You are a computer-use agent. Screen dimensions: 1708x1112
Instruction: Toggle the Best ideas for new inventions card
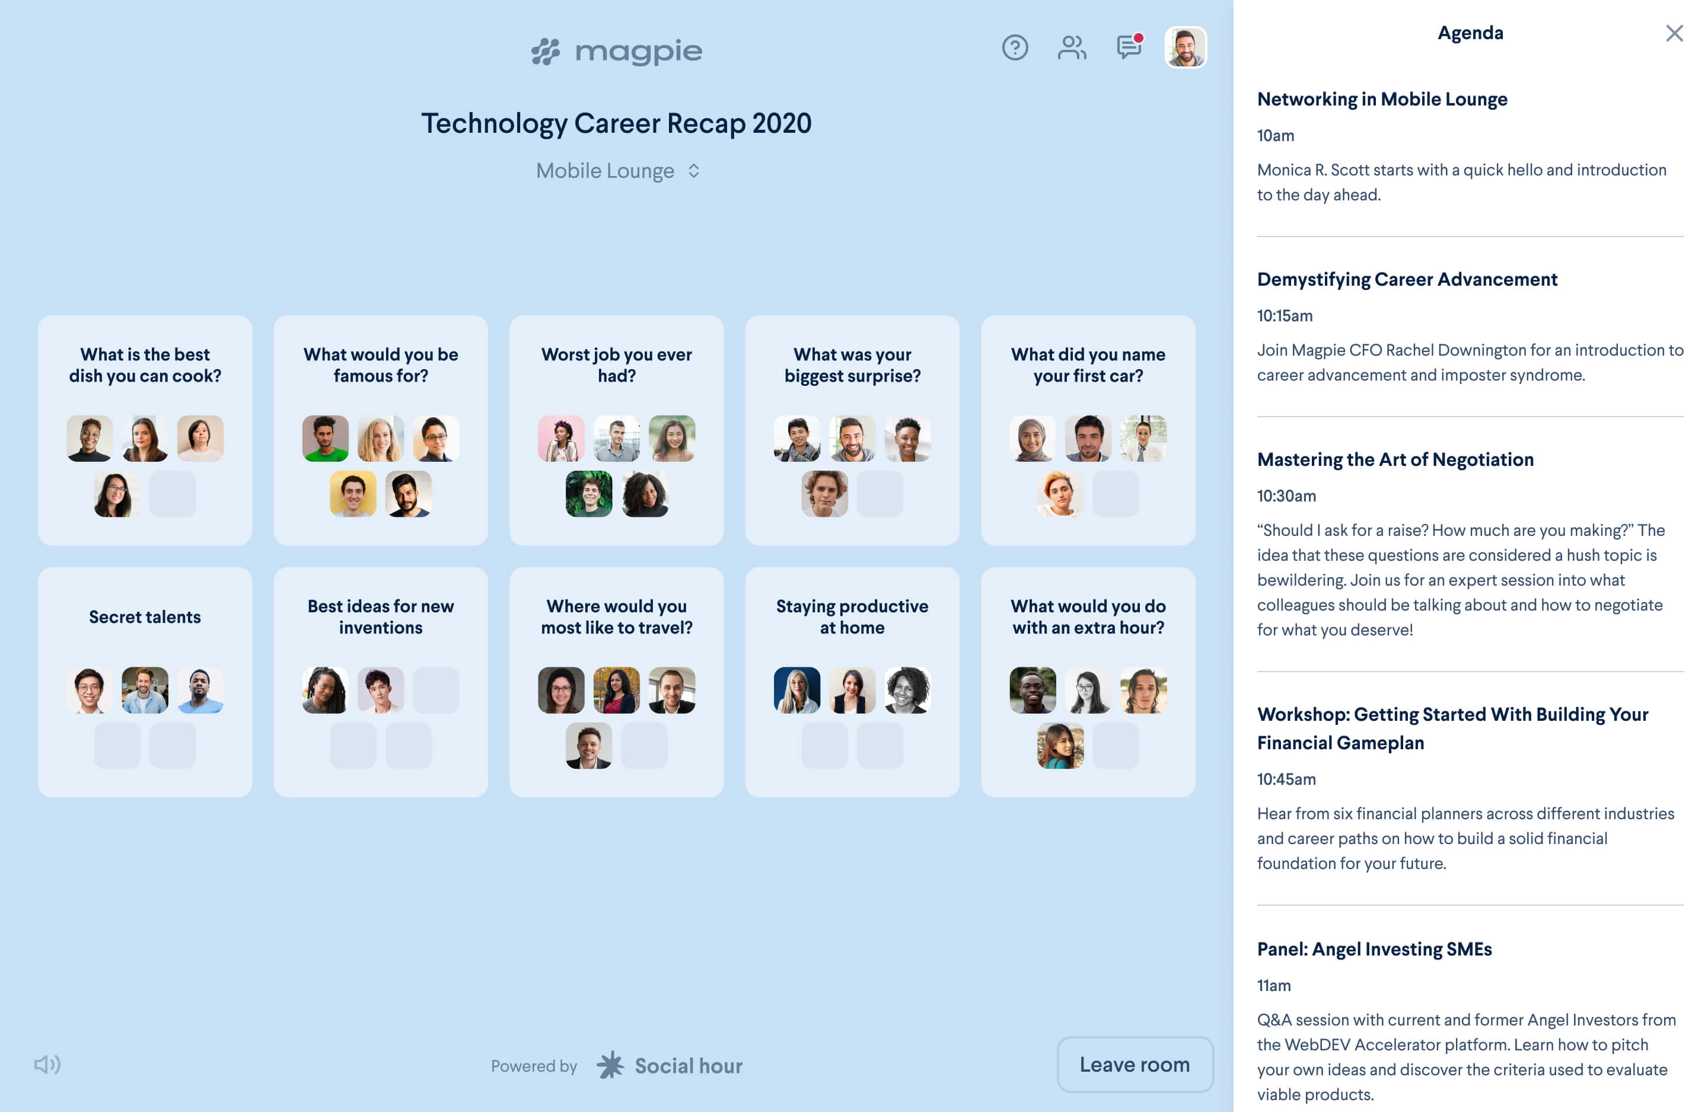point(380,682)
